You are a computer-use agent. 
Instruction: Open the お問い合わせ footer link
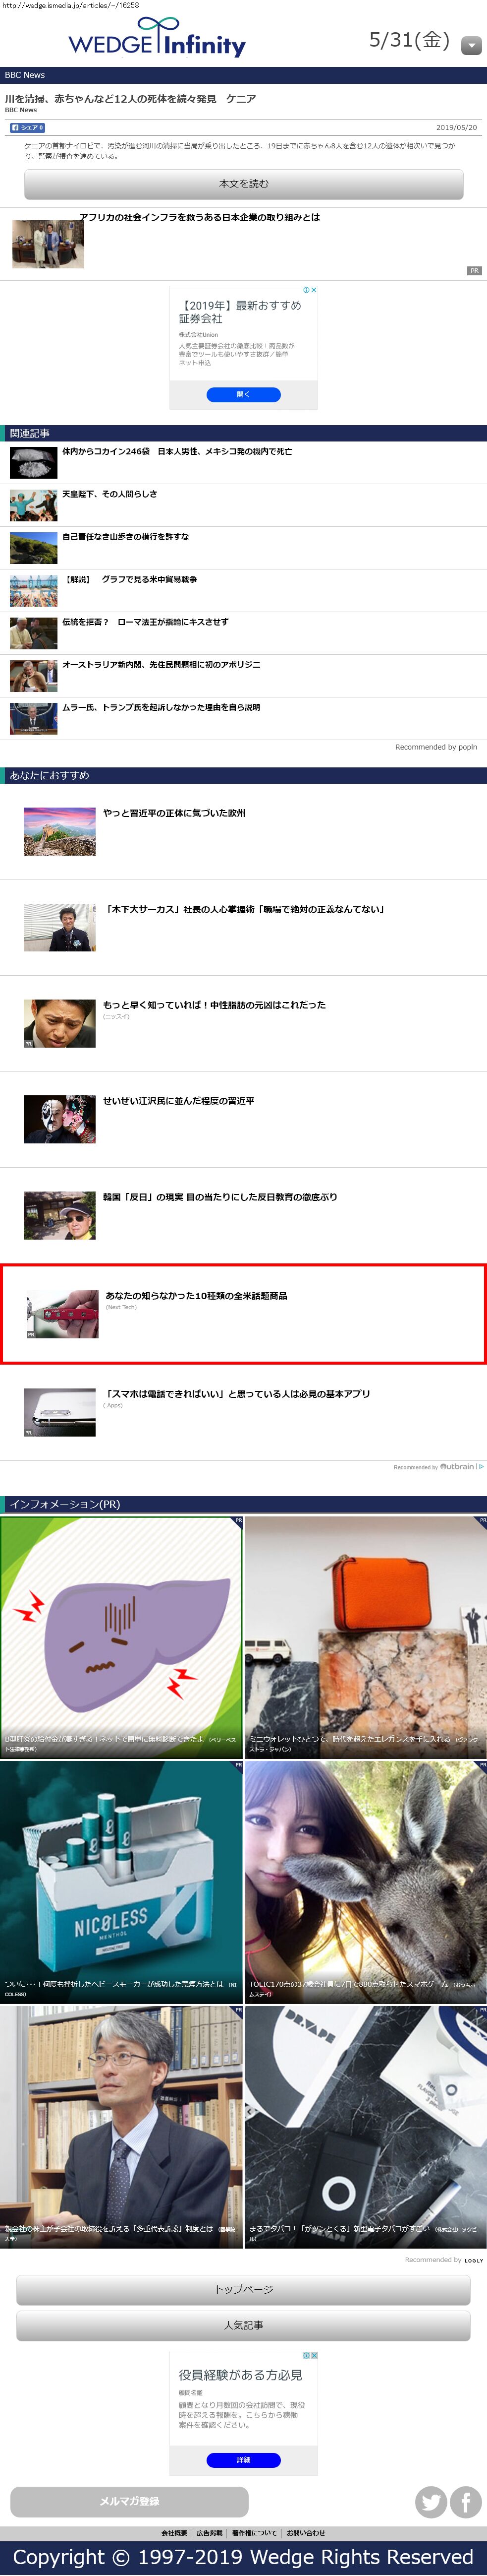tap(305, 2533)
